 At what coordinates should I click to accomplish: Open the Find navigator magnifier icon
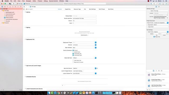pos(7,7)
